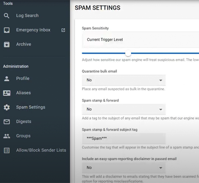Click 'Place any email suspected as bulk' hint

tap(123, 89)
